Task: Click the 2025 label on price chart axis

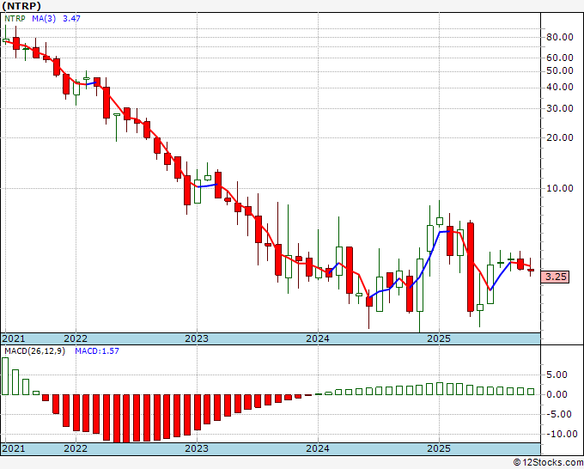Action: pos(439,338)
